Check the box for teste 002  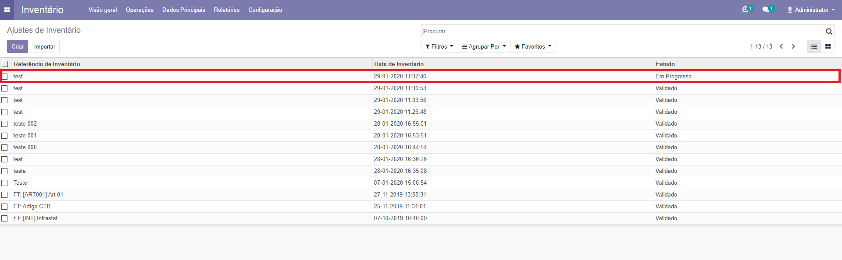5,124
